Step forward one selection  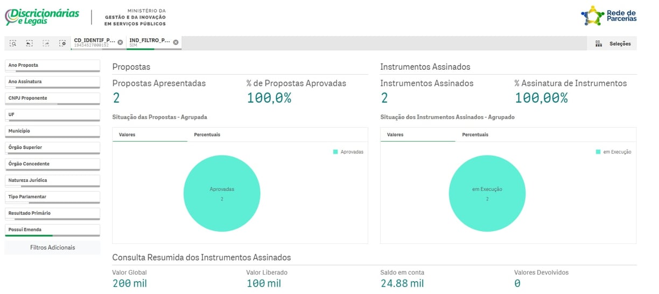point(46,43)
